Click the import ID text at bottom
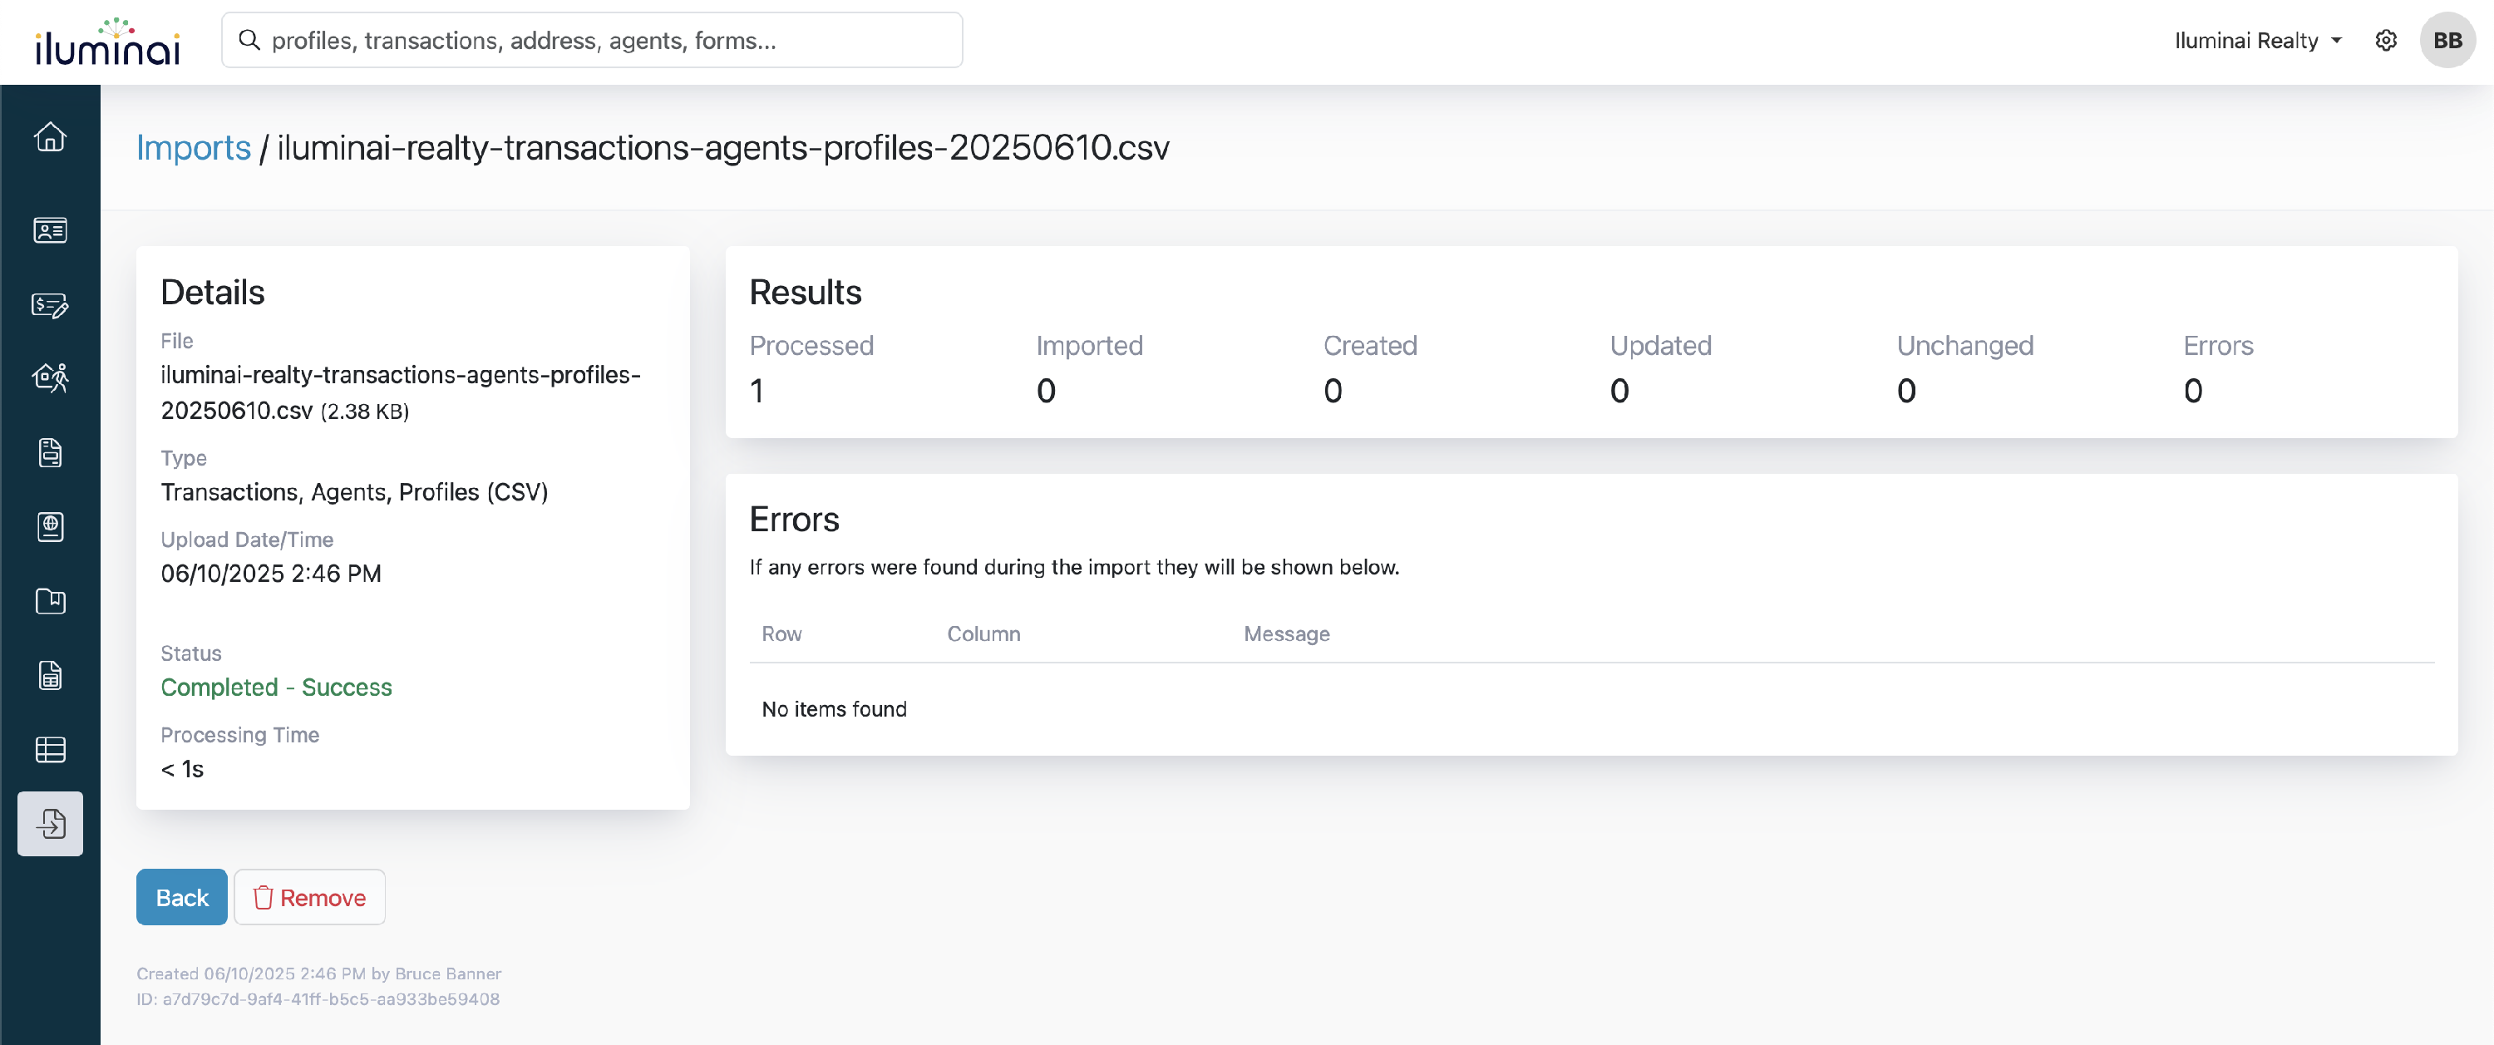 318,999
